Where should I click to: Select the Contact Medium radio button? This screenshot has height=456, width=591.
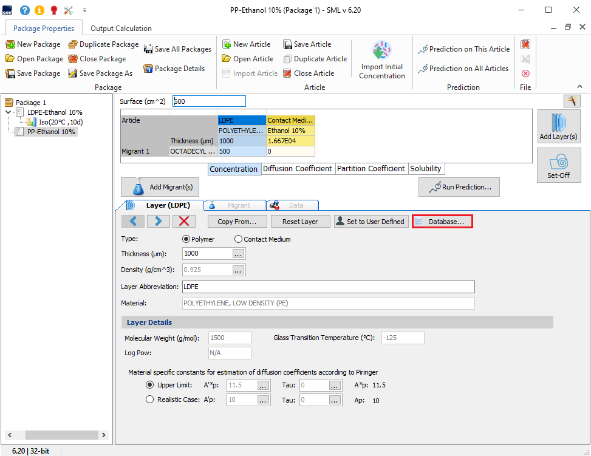(x=239, y=239)
